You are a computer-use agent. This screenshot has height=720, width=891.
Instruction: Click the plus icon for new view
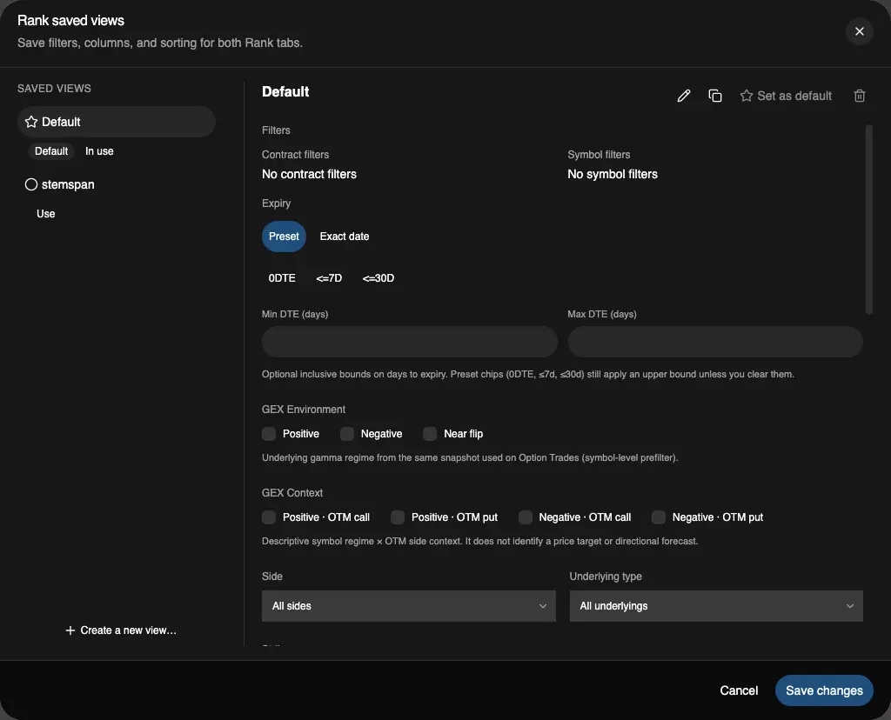tap(70, 630)
